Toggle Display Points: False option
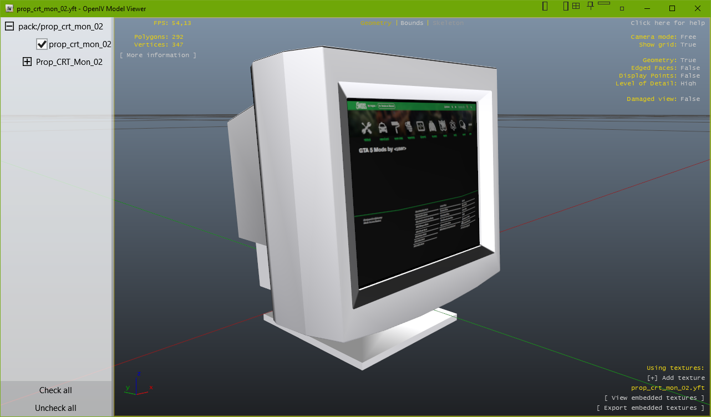 pos(659,75)
